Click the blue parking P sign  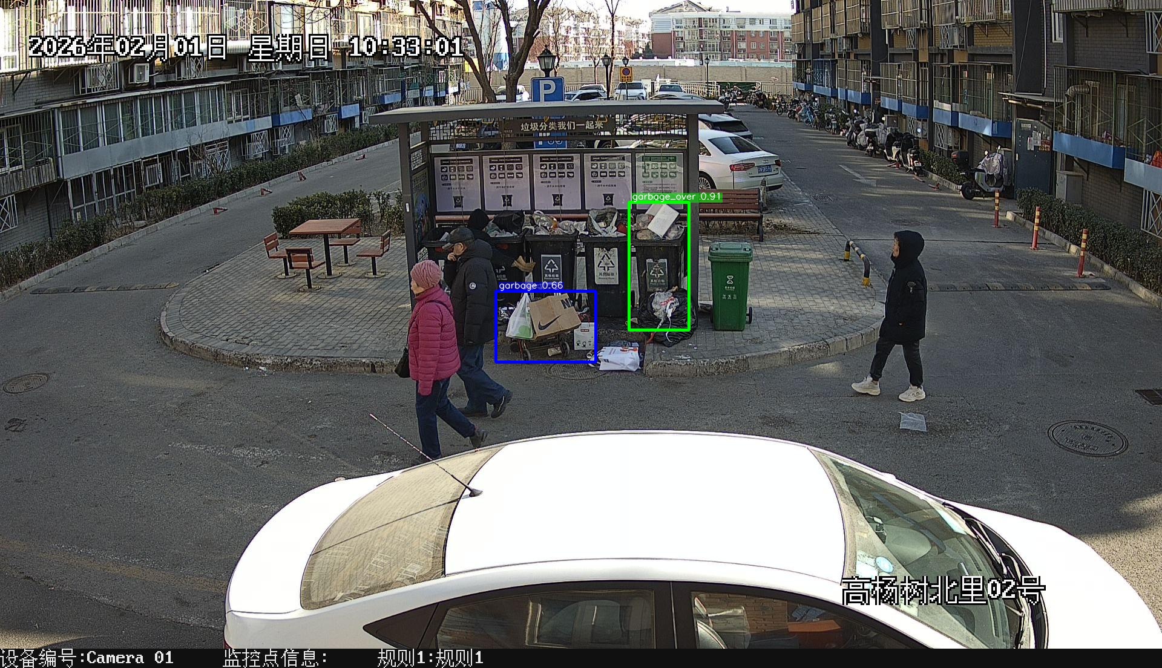[x=548, y=90]
